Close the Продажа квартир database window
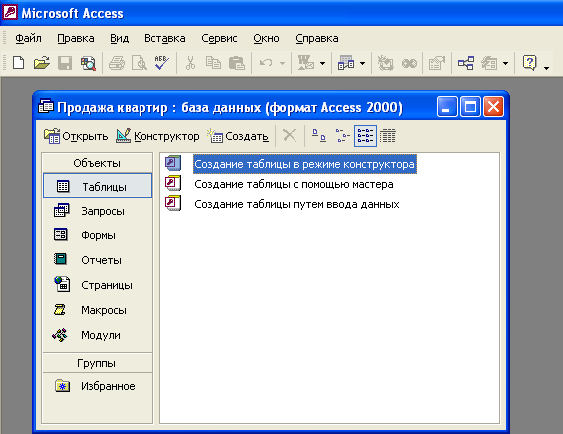This screenshot has width=563, height=434. pyautogui.click(x=493, y=107)
